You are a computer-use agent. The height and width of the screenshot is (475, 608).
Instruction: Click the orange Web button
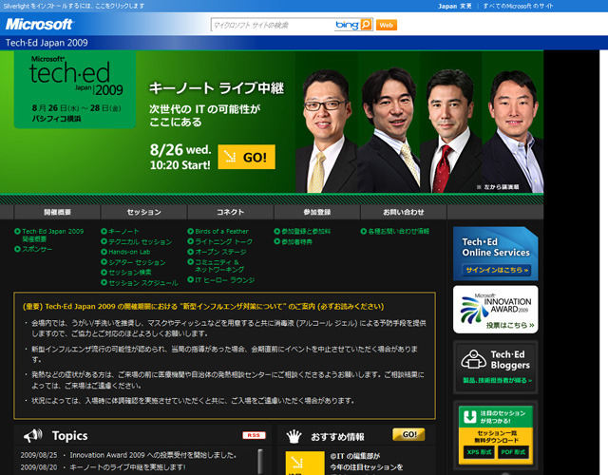(x=387, y=25)
